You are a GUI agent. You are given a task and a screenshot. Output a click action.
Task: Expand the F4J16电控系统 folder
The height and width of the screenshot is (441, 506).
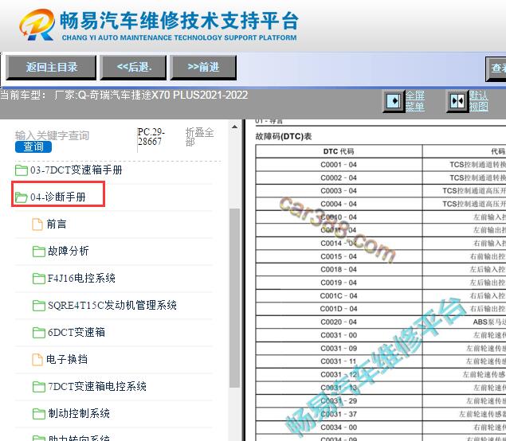pos(81,278)
